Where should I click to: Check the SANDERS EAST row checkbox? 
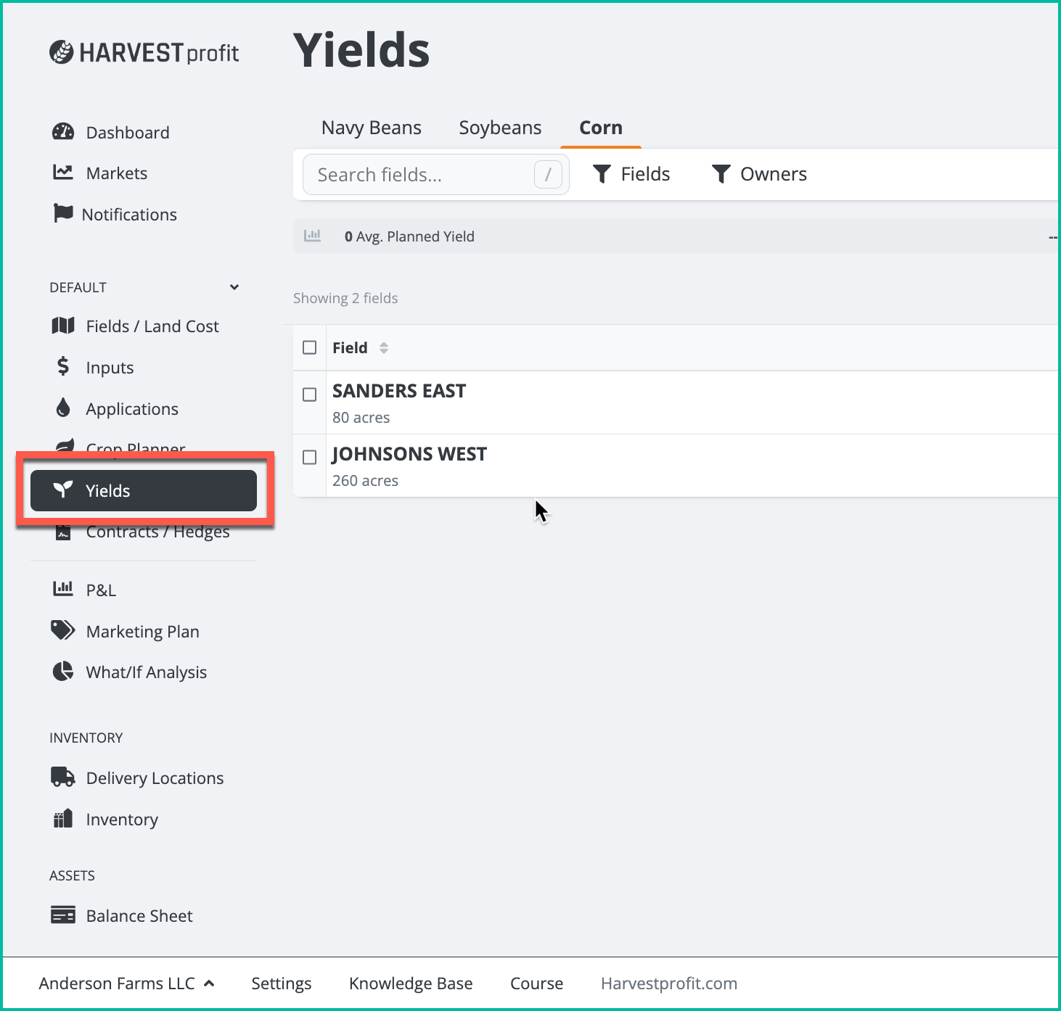coord(310,395)
